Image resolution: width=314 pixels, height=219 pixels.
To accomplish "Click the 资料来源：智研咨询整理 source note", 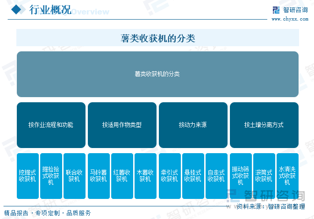I will (x=271, y=206).
